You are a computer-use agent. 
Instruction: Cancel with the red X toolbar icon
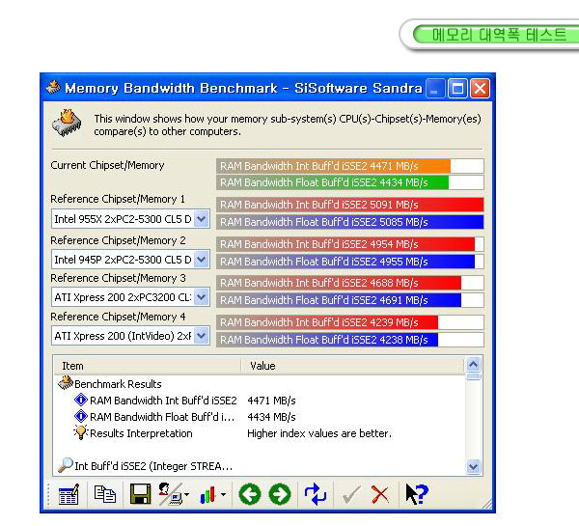pyautogui.click(x=380, y=494)
